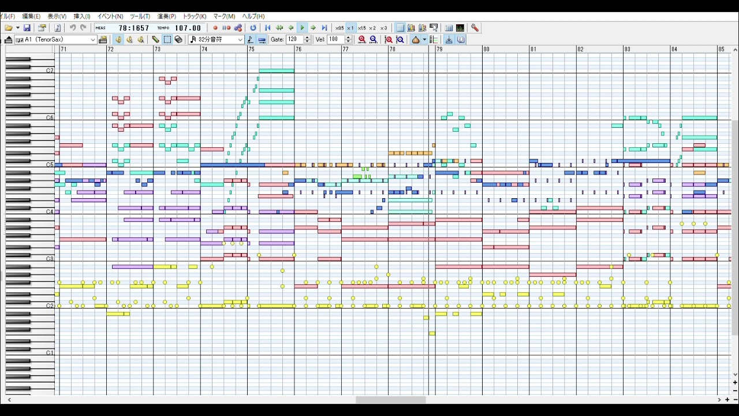This screenshot has height=416, width=739.
Task: Open the black level meter icon
Action: (460, 28)
